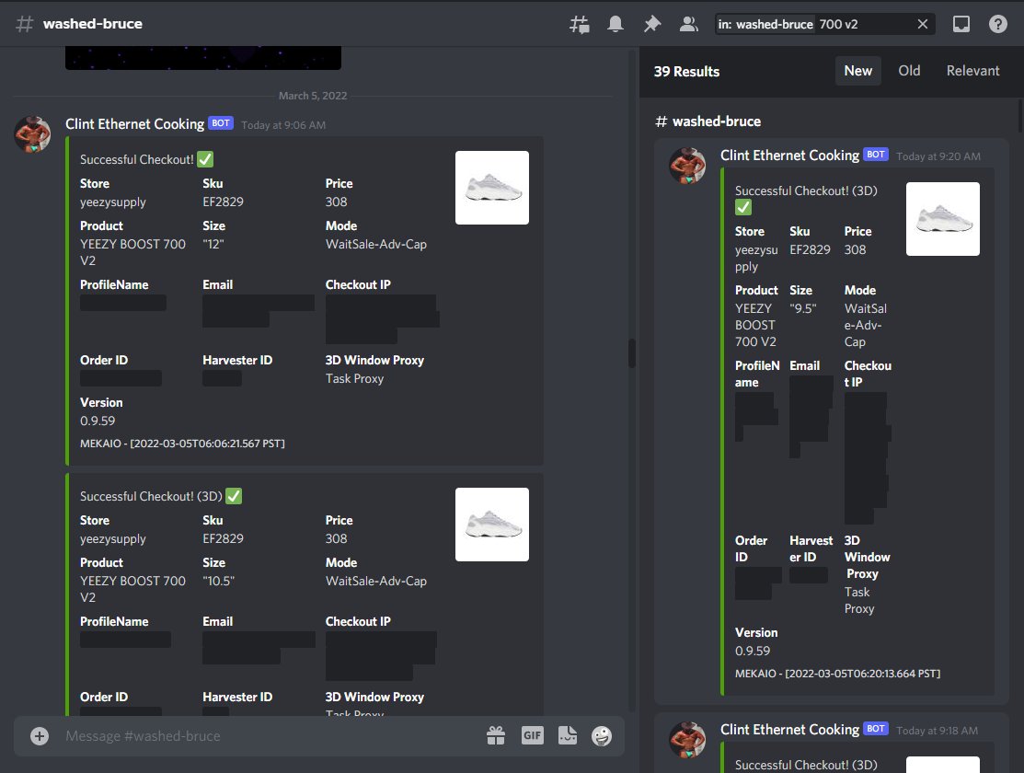
Task: Toggle the member list icon
Action: pos(688,24)
